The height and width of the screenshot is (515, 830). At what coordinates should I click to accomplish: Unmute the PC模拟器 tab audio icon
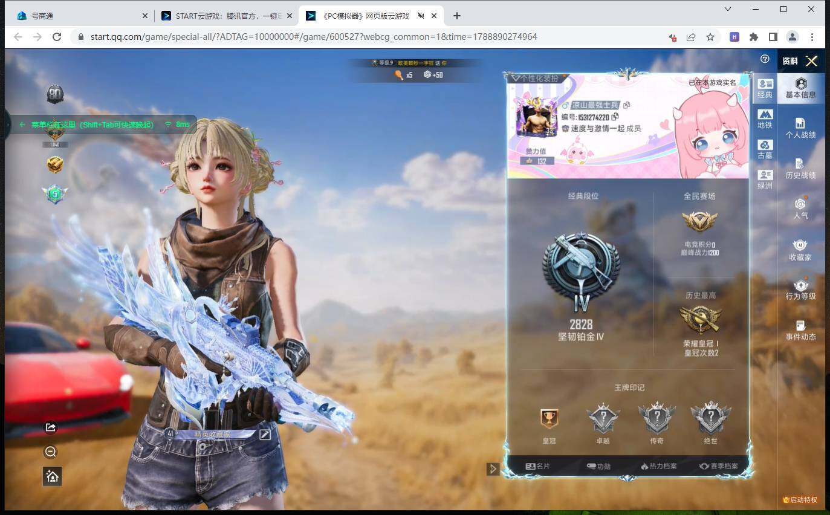pos(421,16)
